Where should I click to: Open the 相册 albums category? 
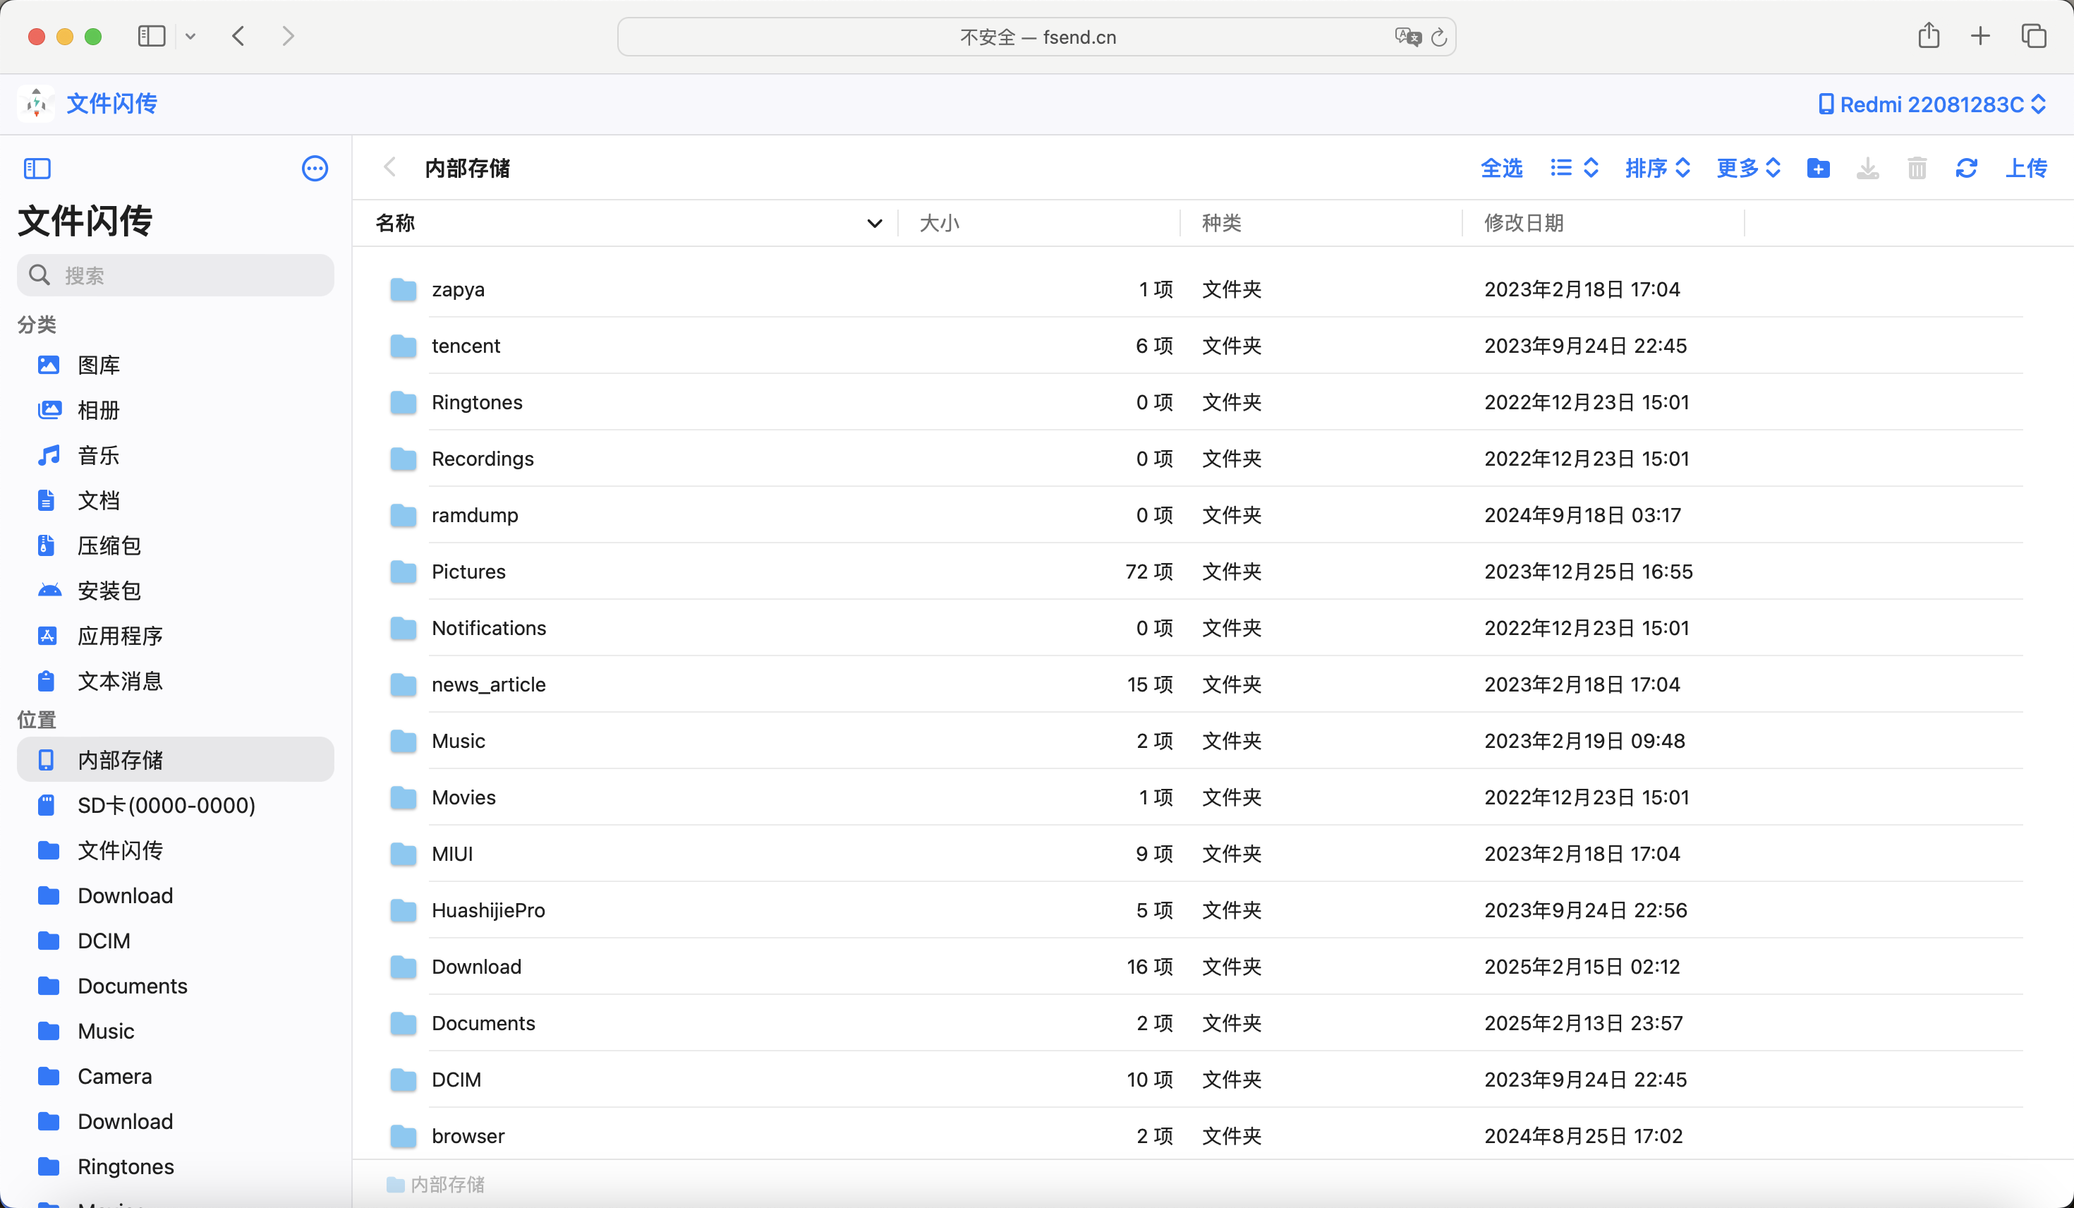click(x=175, y=410)
